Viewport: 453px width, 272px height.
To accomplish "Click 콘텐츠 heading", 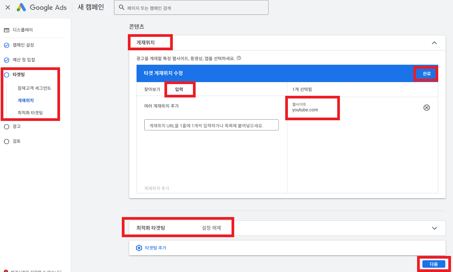I will point(137,26).
